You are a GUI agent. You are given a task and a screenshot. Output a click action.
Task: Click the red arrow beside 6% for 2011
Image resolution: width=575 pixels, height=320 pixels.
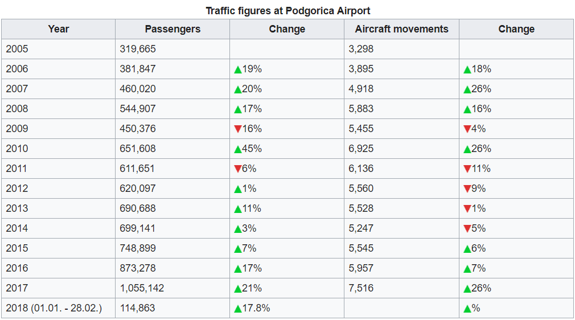[x=238, y=169]
